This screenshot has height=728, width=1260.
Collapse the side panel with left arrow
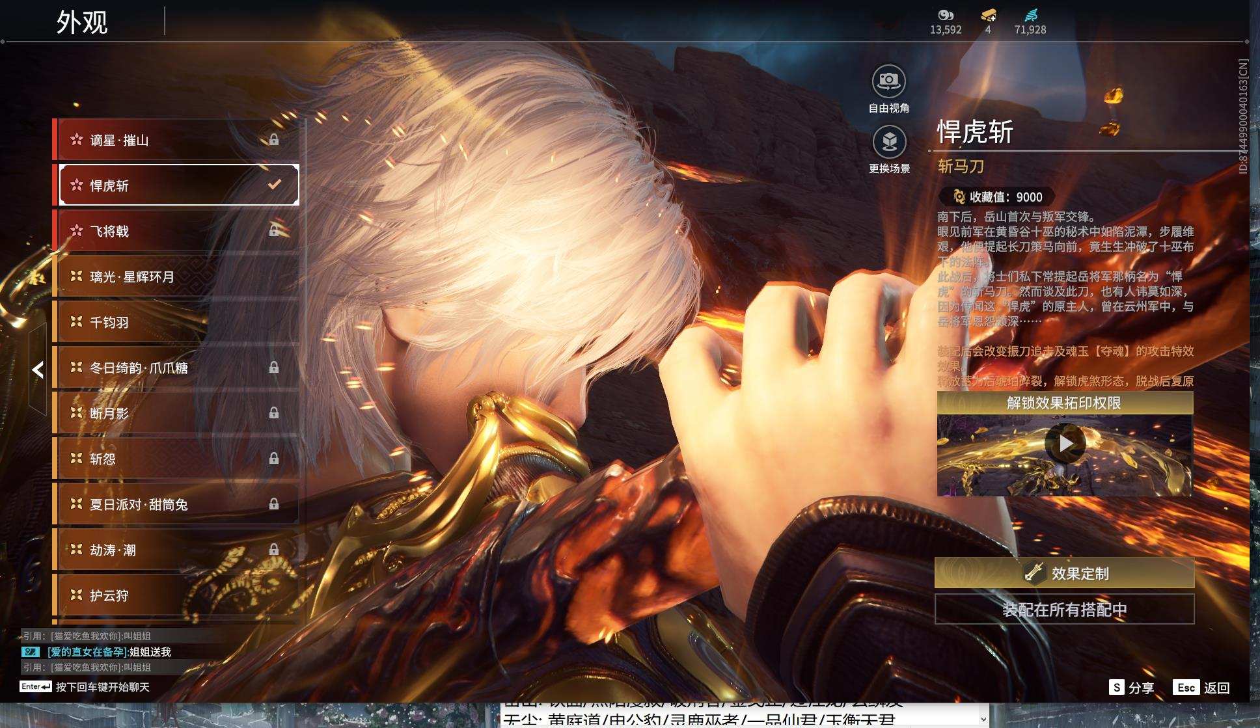pyautogui.click(x=38, y=370)
